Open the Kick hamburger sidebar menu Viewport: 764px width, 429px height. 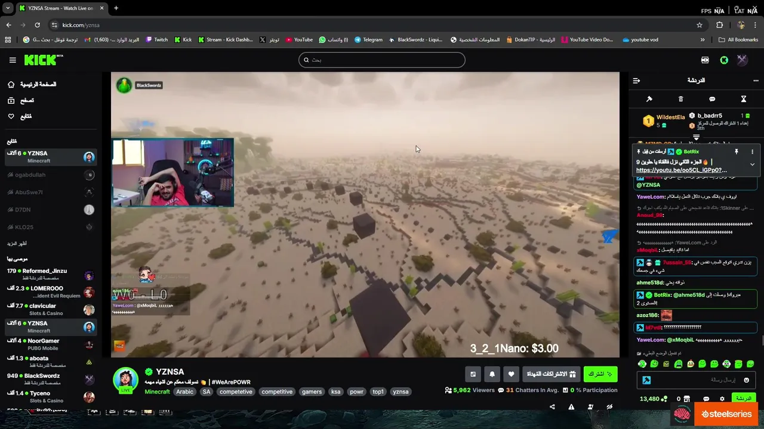(x=13, y=60)
